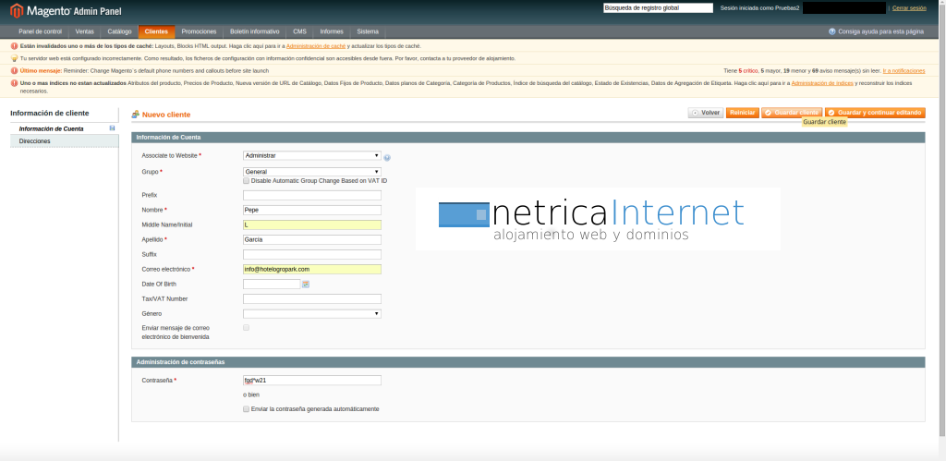Click the help icon beside Consiga ayuda
946x461 pixels.
coord(832,31)
